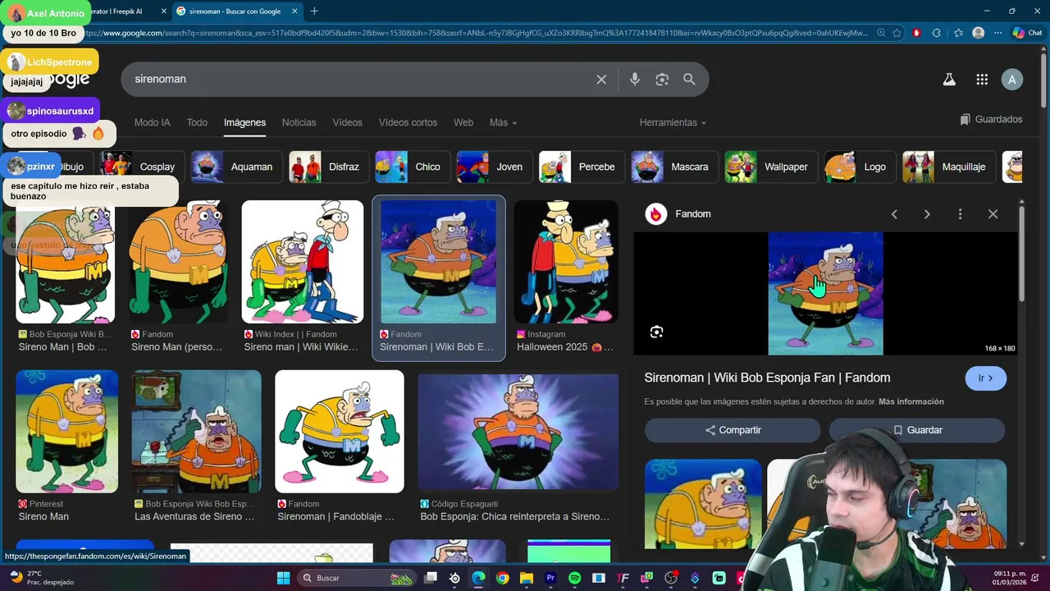Open Spotify from the taskbar

pyautogui.click(x=574, y=578)
